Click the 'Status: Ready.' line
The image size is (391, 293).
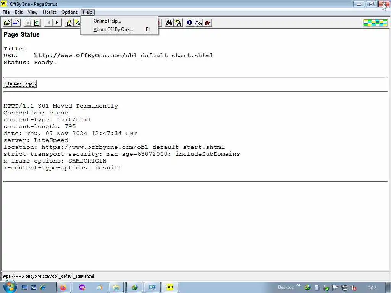point(30,63)
